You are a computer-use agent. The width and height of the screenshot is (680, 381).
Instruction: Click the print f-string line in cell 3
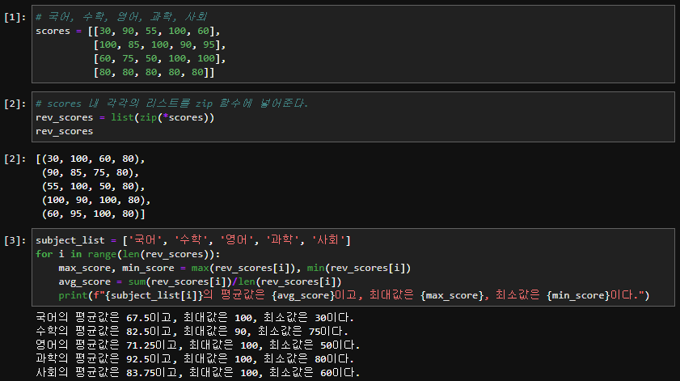coord(354,295)
